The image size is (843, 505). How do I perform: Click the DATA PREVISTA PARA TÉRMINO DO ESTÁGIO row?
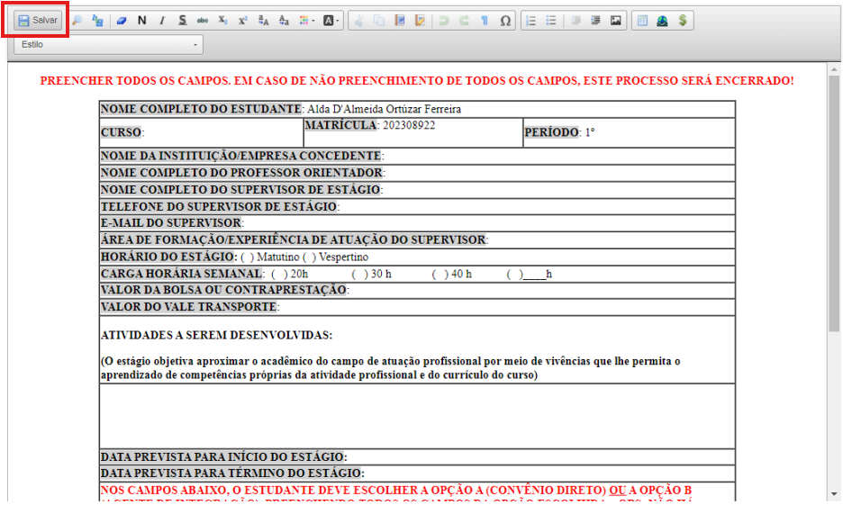point(417,473)
